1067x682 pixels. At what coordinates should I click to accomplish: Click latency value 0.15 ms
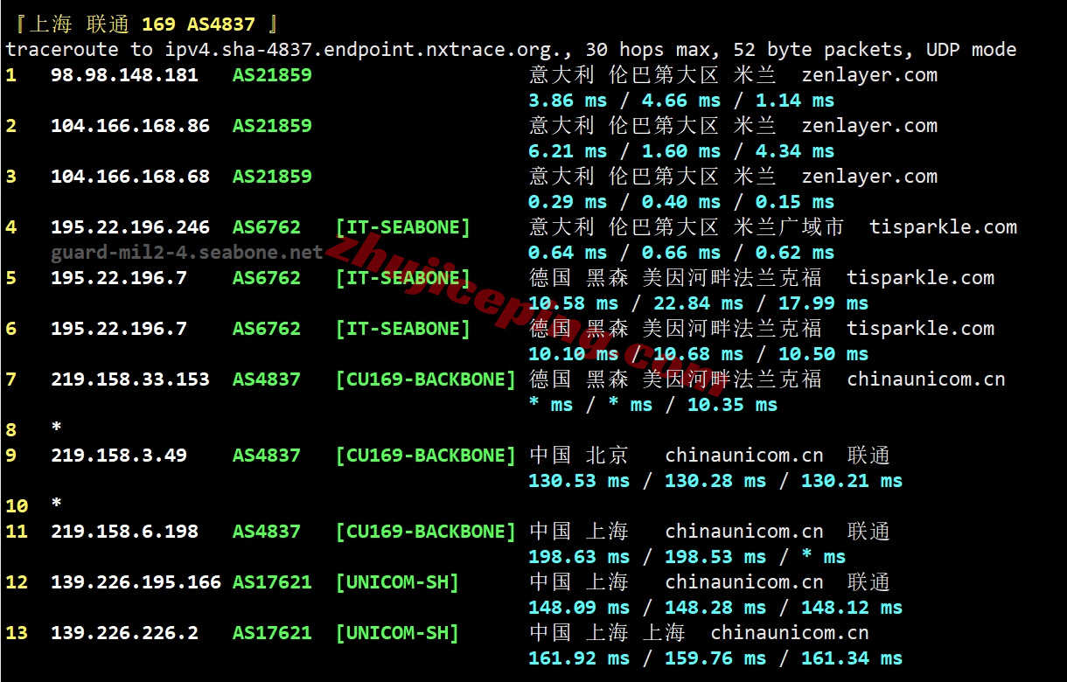pyautogui.click(x=795, y=202)
